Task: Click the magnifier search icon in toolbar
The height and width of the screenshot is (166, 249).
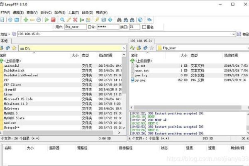Action: pos(62,20)
